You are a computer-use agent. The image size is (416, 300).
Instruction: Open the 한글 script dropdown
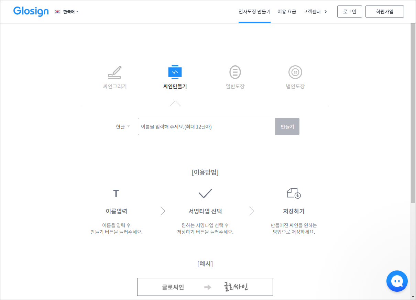coord(123,126)
